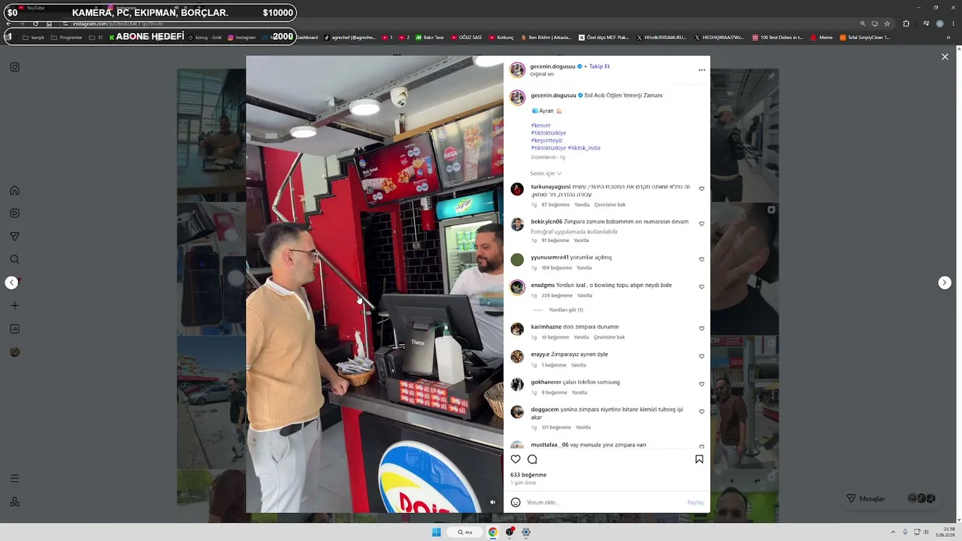
Task: Translate karimhazne's comment with 'Çevirisine bak'
Action: (610, 337)
